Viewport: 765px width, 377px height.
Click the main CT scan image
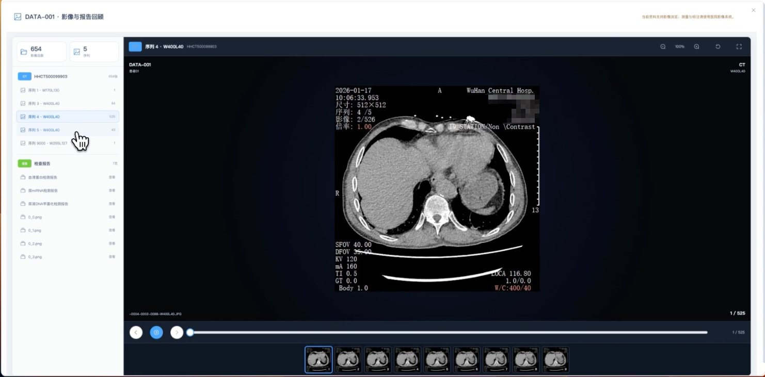[437, 189]
